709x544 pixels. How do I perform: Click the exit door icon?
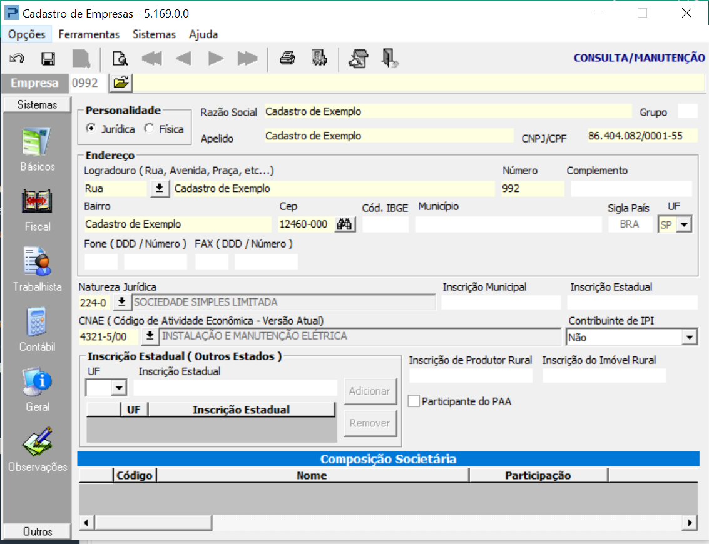389,59
